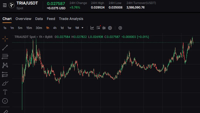The width and height of the screenshot is (200, 113).
Task: Select the 5m timeframe
Action: click(20, 28)
